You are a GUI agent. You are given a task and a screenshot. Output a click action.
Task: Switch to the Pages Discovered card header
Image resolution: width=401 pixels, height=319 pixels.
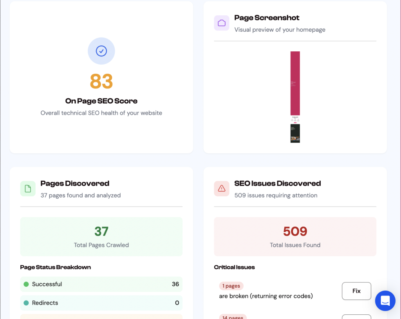[75, 183]
